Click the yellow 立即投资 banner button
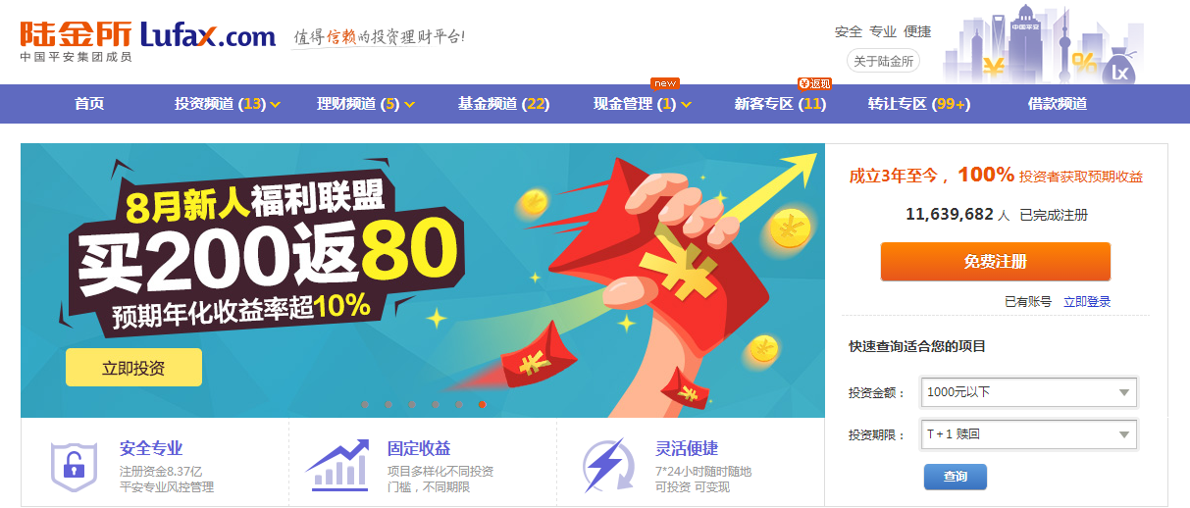Viewport: 1190px width, 508px height. 133,368
